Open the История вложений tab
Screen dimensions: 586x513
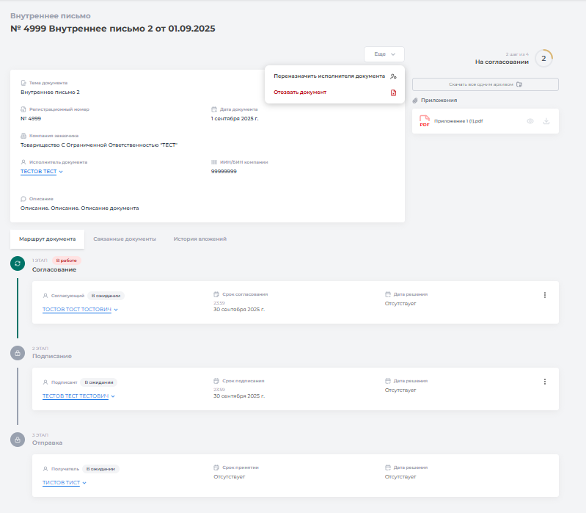coord(199,239)
